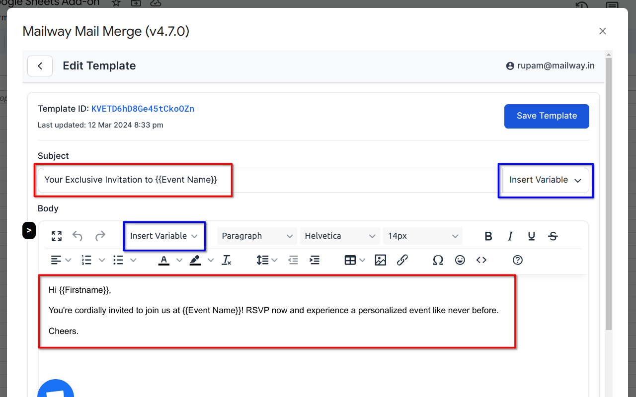Open the source code view
Viewport: 636px width, 397px height.
(481, 260)
